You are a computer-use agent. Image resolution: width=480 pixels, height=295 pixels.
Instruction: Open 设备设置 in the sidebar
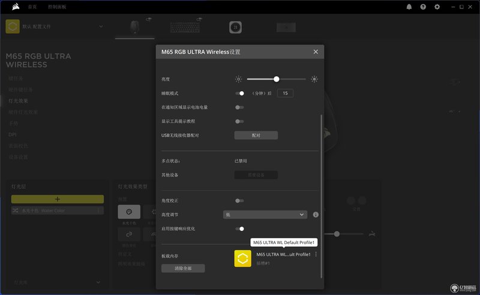tap(18, 157)
